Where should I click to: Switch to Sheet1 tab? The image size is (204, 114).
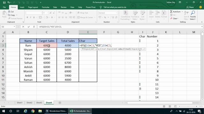click(x=20, y=103)
